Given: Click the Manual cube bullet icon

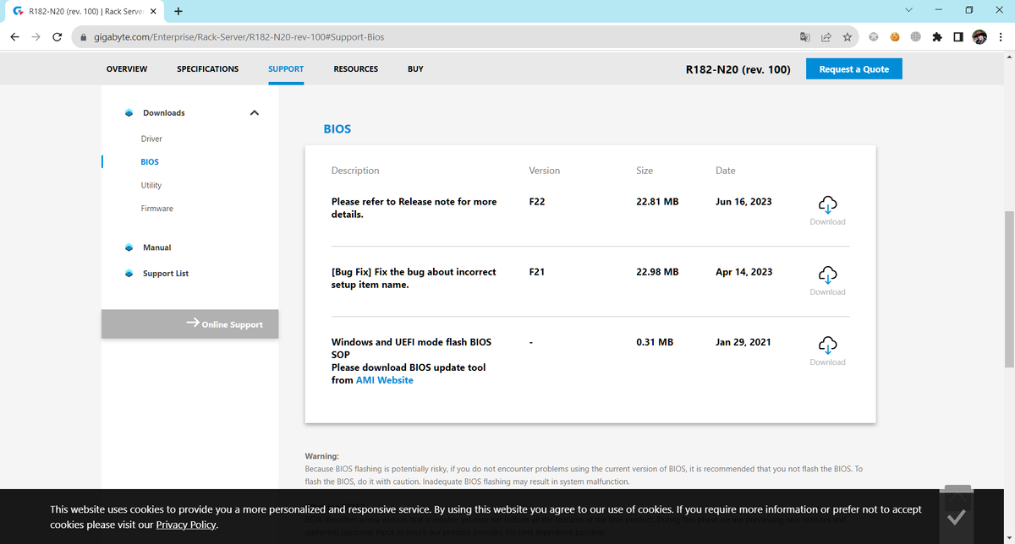Looking at the screenshot, I should pyautogui.click(x=129, y=248).
